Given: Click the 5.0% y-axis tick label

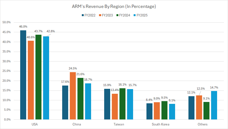Looking at the screenshot, I should 7,110.
